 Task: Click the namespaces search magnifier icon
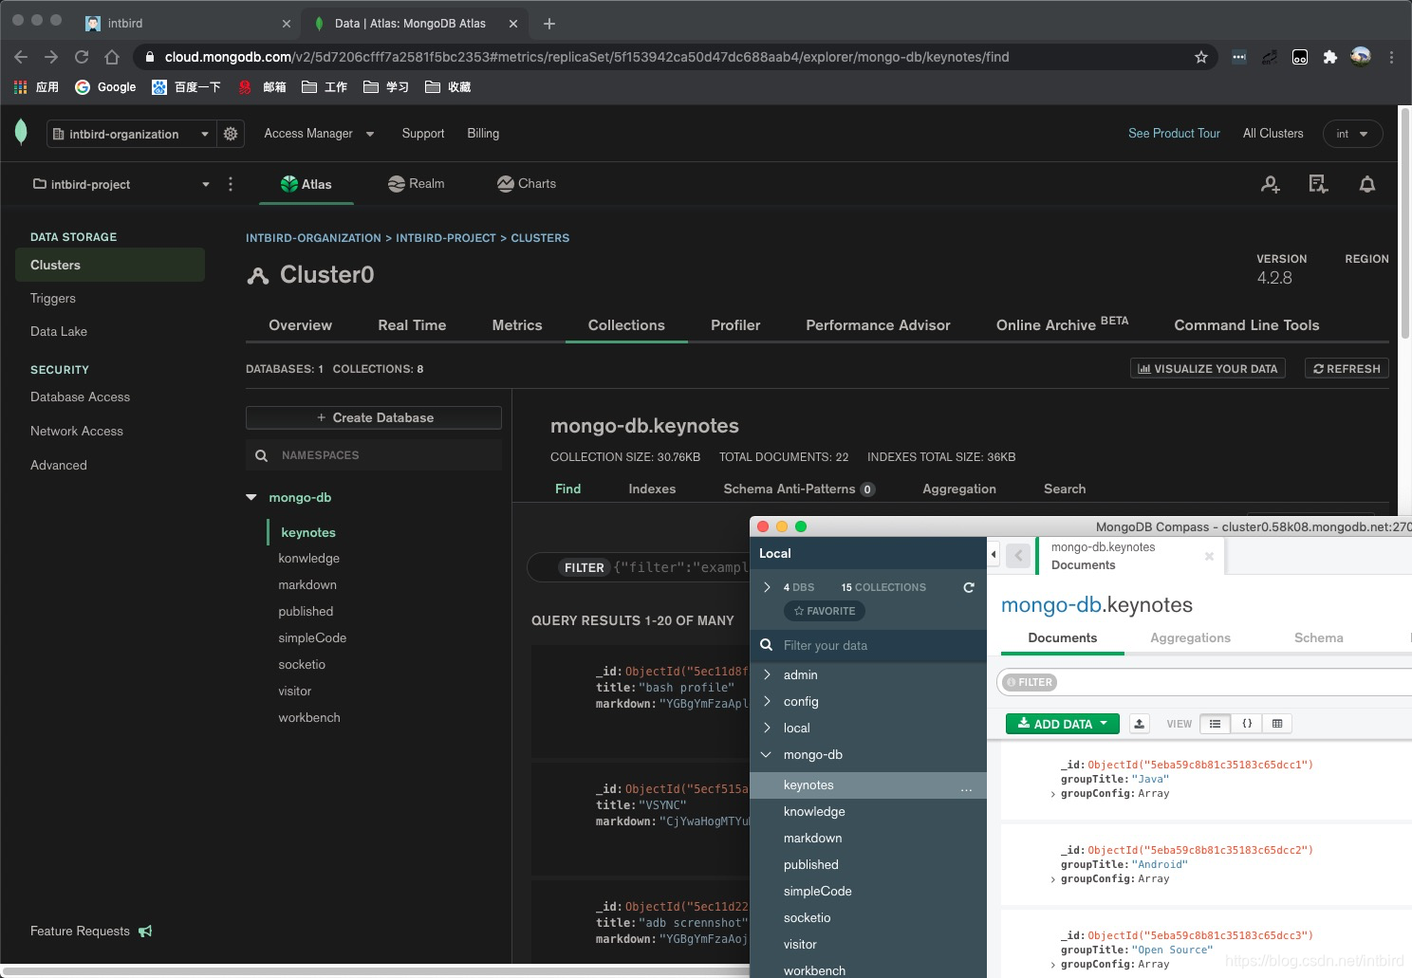tap(262, 455)
